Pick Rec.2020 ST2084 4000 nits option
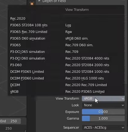 87,58
